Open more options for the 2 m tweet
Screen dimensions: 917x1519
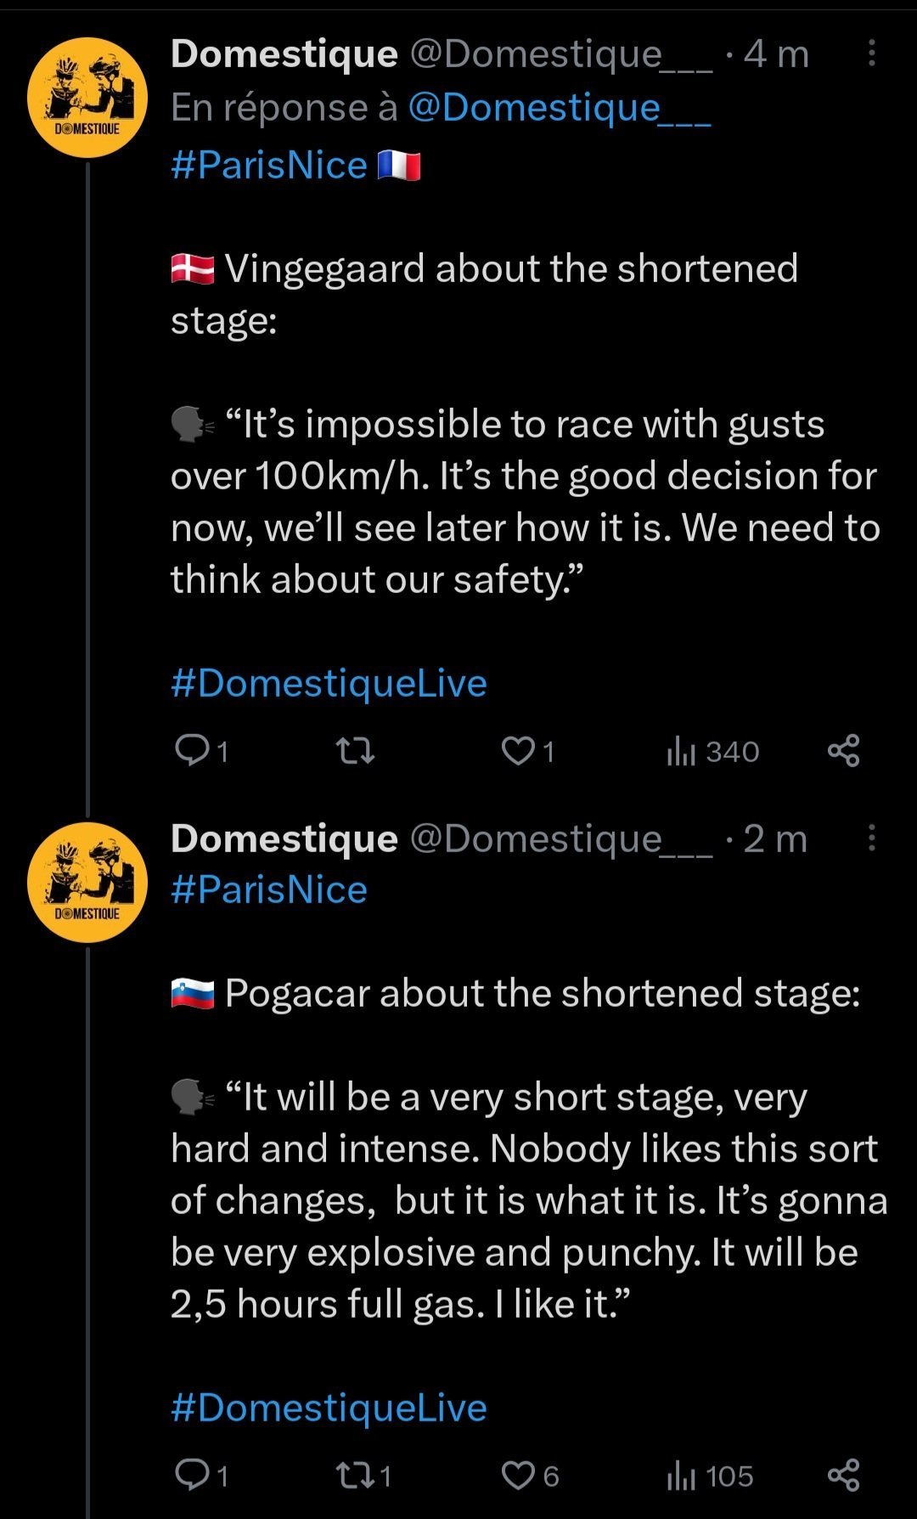pos(871,838)
